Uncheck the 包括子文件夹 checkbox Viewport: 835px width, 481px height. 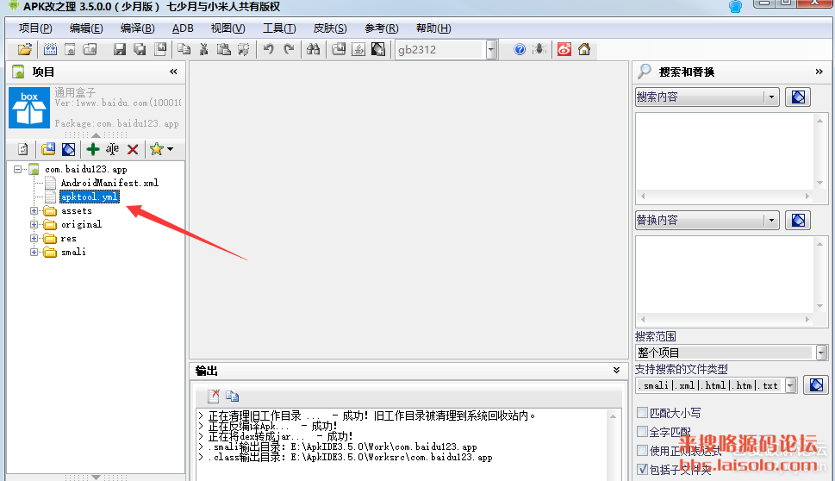point(642,469)
